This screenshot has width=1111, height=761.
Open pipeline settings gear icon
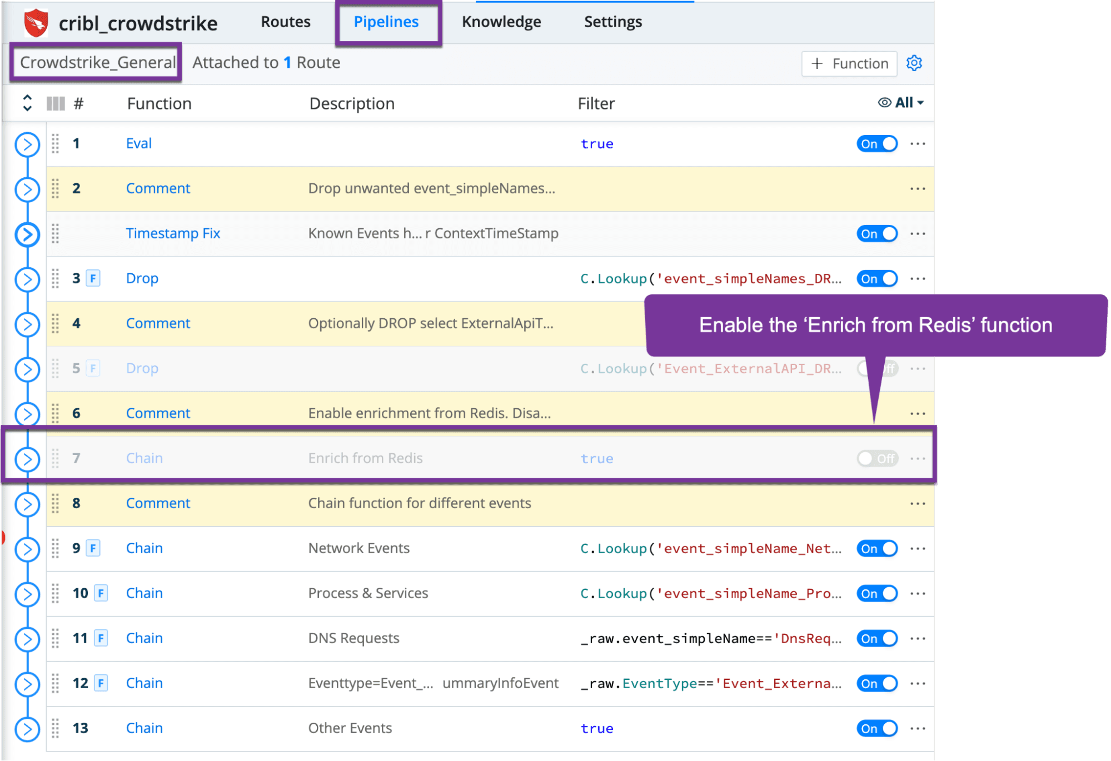tap(914, 63)
